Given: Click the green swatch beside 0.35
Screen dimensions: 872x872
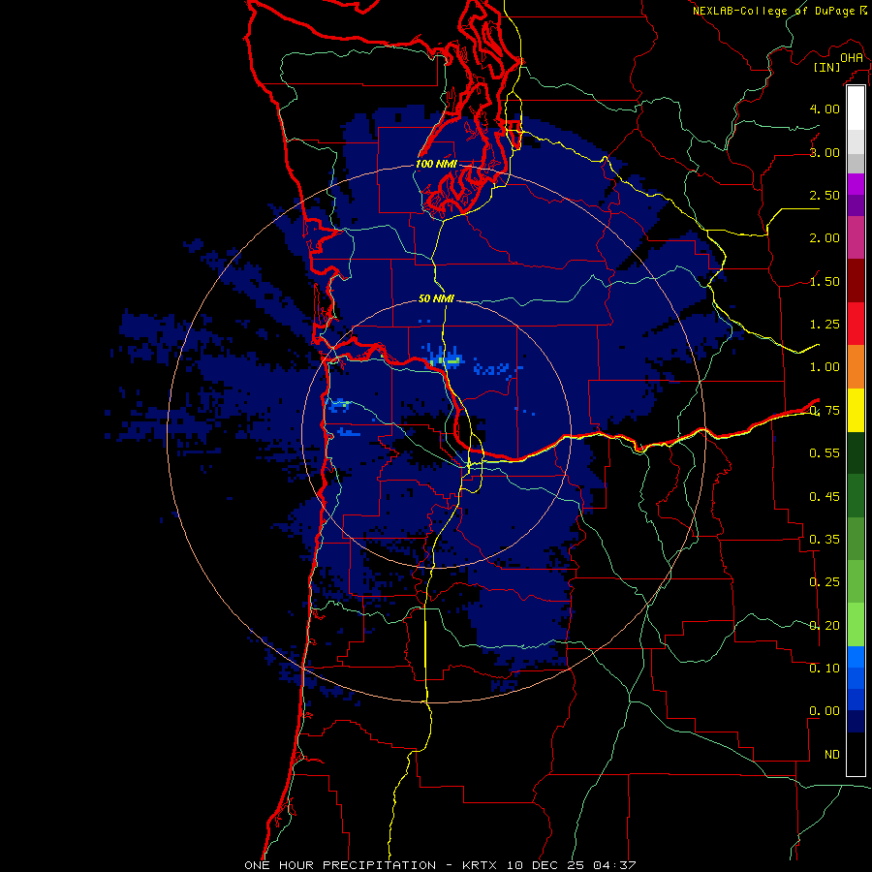Looking at the screenshot, I should (856, 539).
